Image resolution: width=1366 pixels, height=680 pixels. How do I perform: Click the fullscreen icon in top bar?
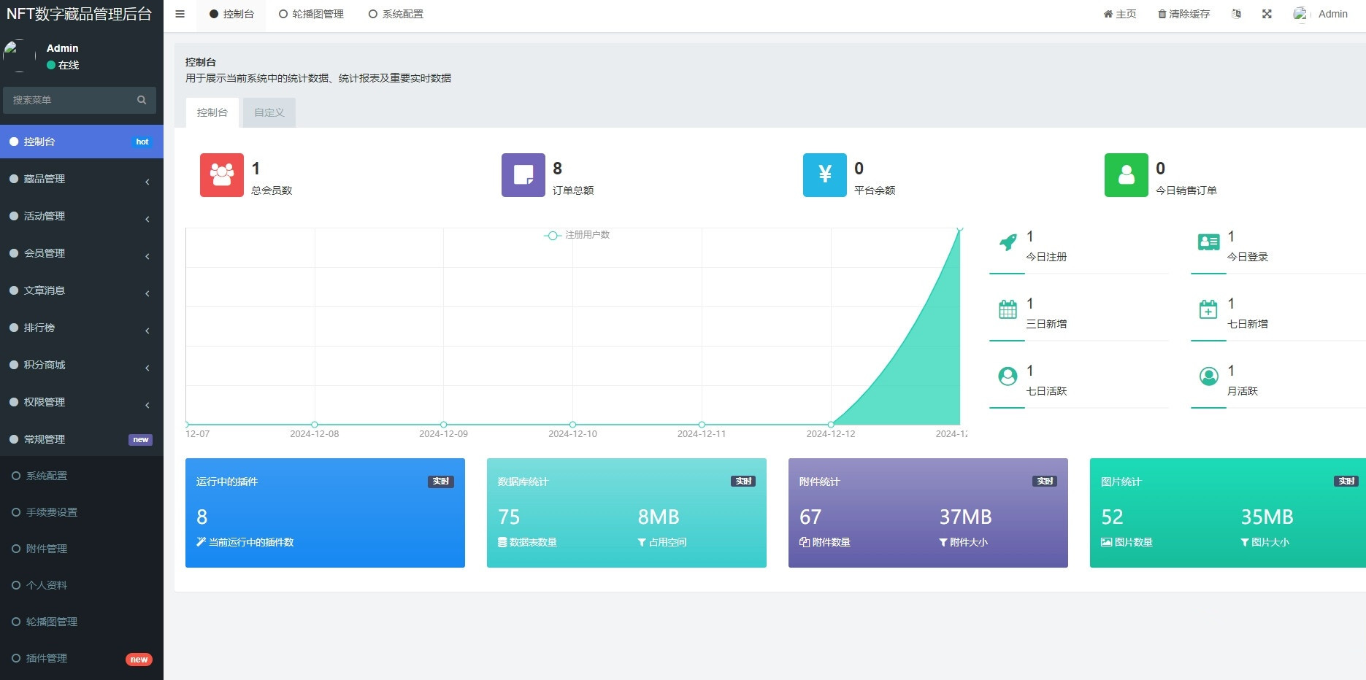pyautogui.click(x=1267, y=14)
